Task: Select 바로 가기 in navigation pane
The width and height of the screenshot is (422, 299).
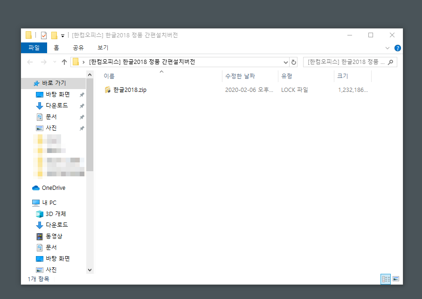Action: 54,83
